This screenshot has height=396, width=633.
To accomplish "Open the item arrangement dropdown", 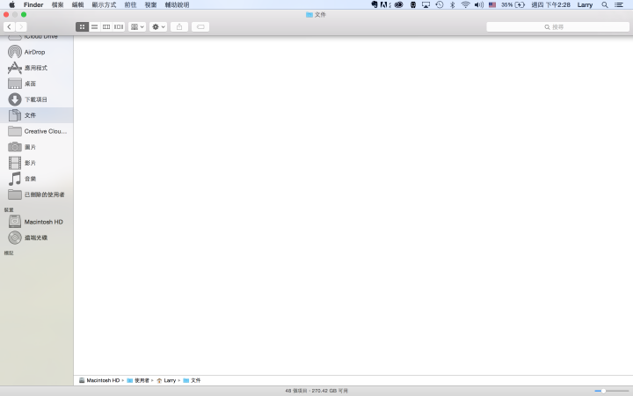I will pos(137,26).
